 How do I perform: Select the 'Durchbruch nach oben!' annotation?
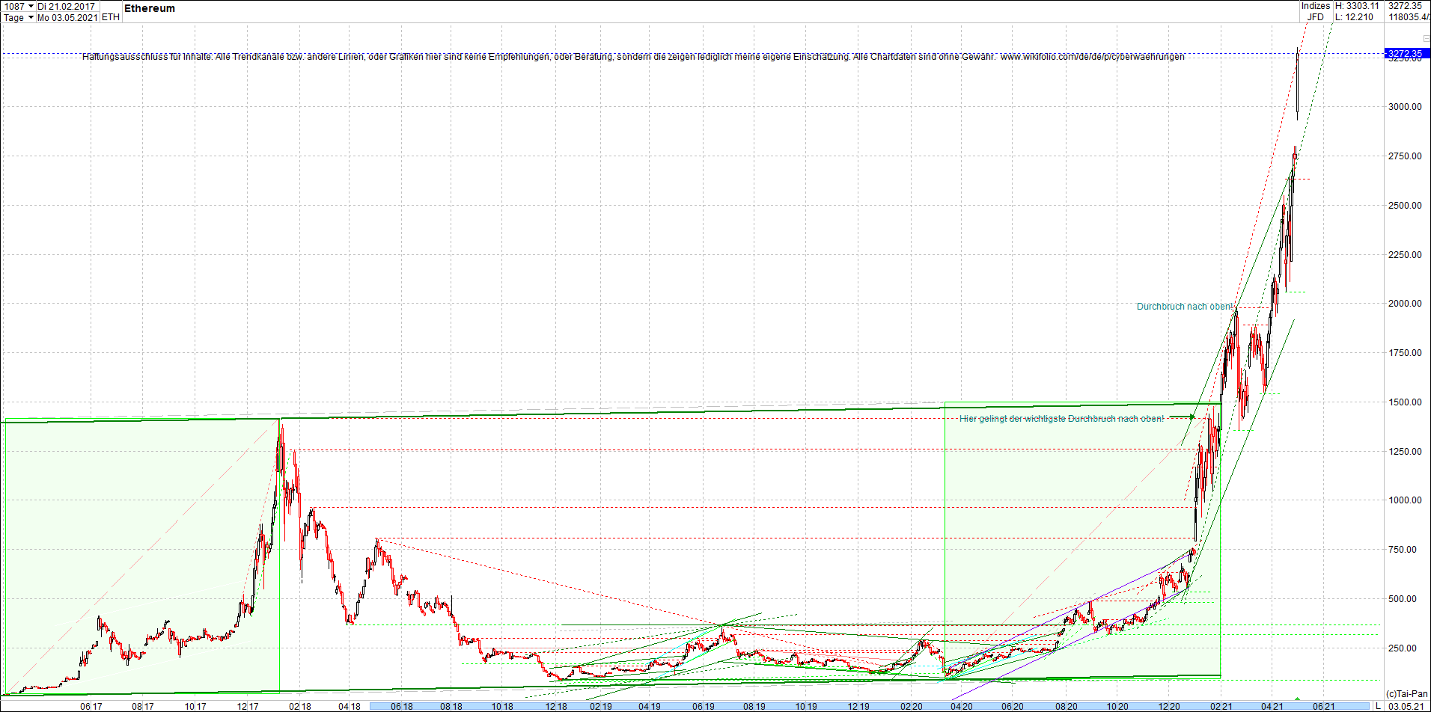1185,307
